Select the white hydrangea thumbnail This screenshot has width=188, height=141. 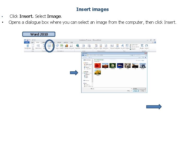113,66
